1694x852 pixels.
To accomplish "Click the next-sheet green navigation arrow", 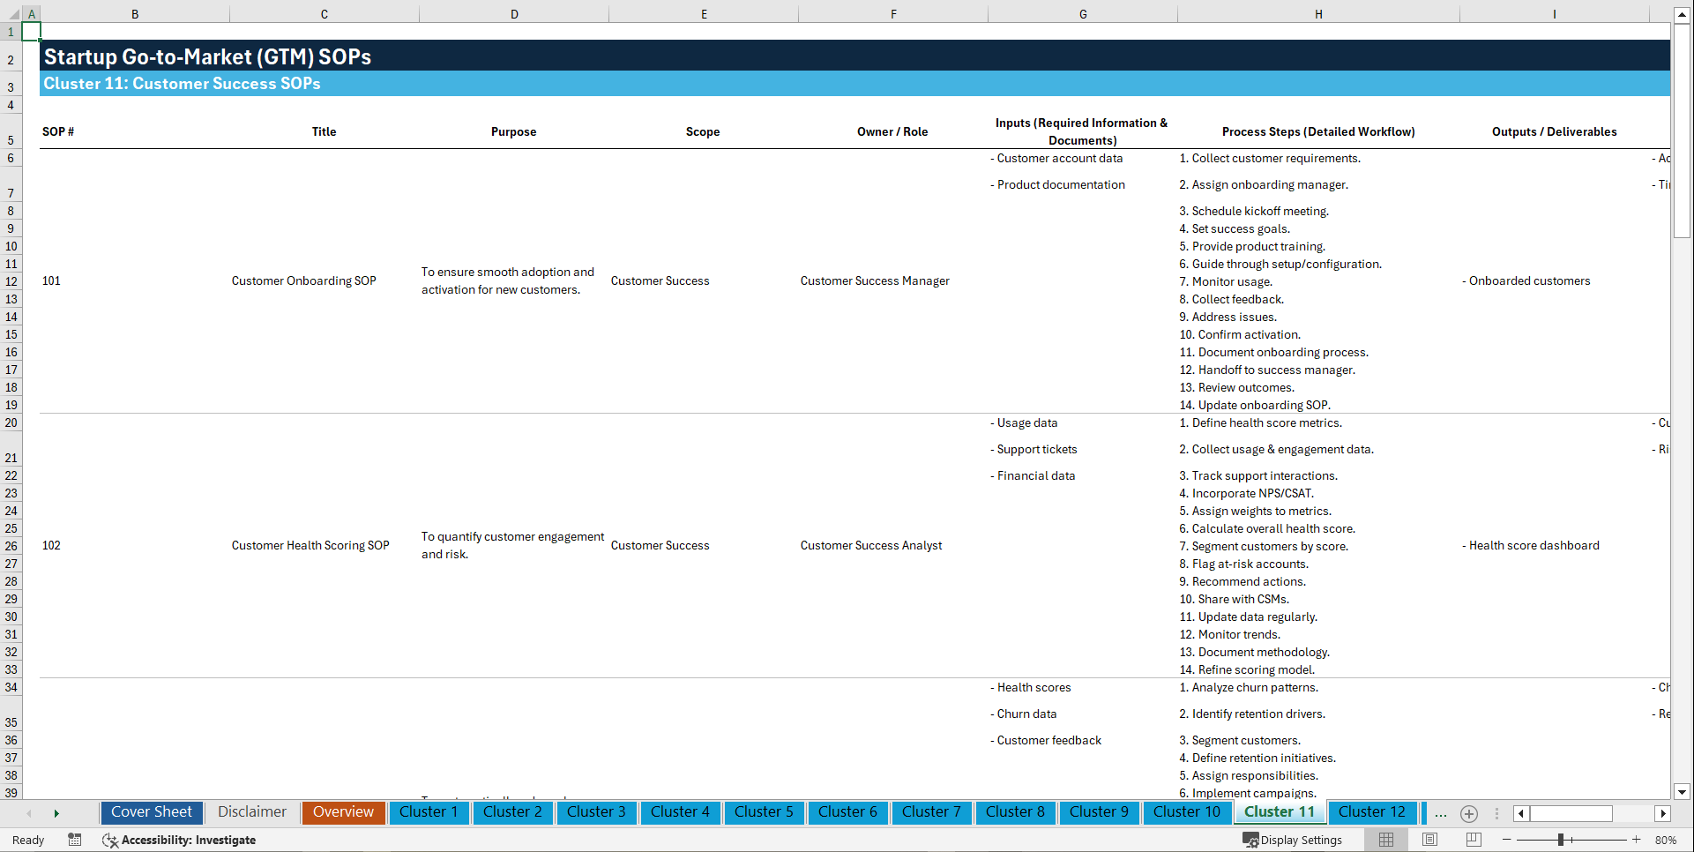I will [x=57, y=813].
